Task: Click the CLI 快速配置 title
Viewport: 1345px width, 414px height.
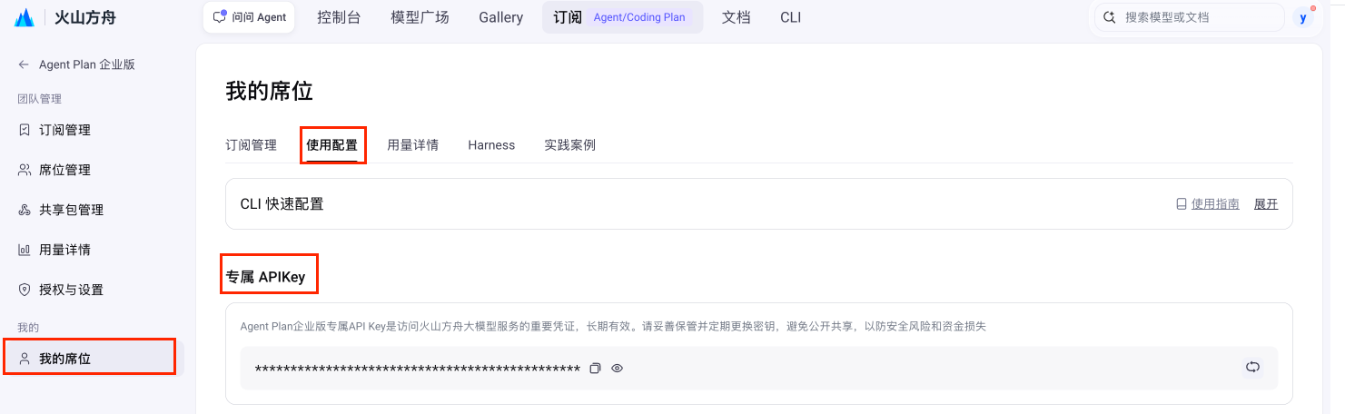Action: (282, 204)
